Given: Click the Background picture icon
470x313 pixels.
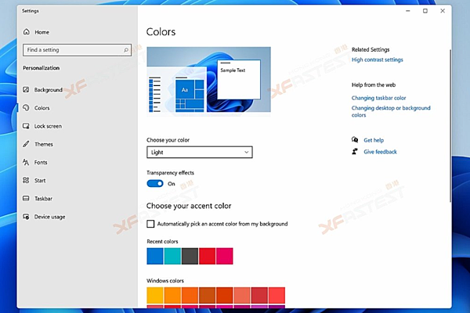Looking at the screenshot, I should click(26, 89).
